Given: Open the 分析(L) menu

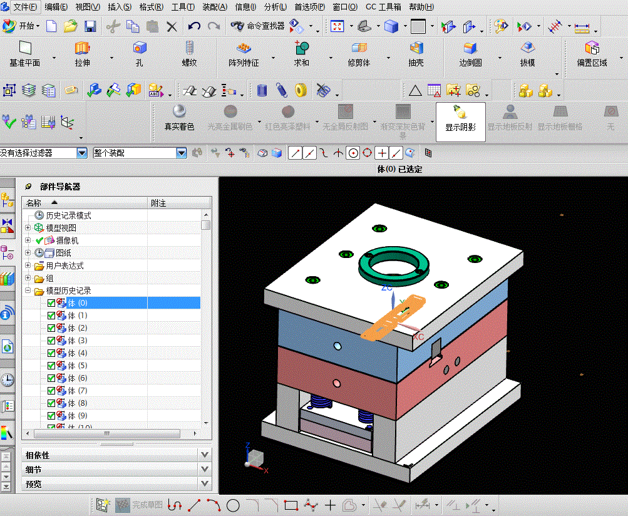Looking at the screenshot, I should coord(275,7).
